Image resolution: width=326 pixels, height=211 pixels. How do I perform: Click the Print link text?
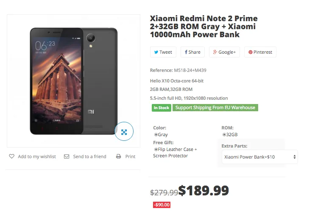coord(130,156)
